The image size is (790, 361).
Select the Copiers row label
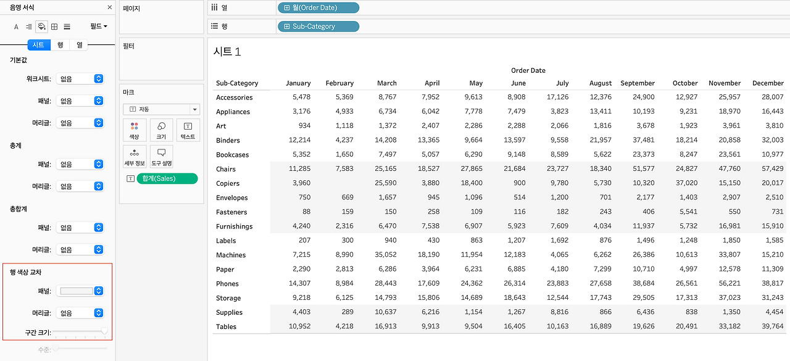[228, 183]
